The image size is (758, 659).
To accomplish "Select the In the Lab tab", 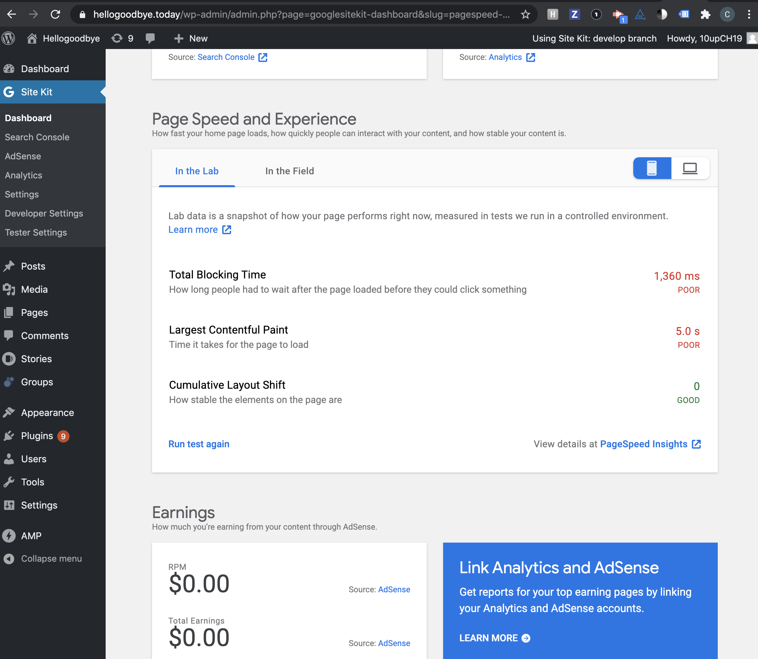I will (197, 171).
